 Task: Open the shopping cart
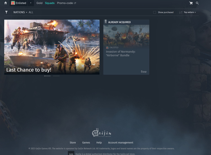pos(191,3)
